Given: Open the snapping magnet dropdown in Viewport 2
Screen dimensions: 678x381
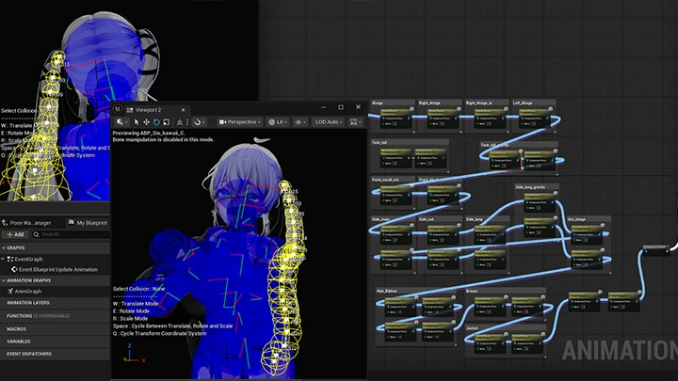Looking at the screenshot, I should pyautogui.click(x=200, y=122).
